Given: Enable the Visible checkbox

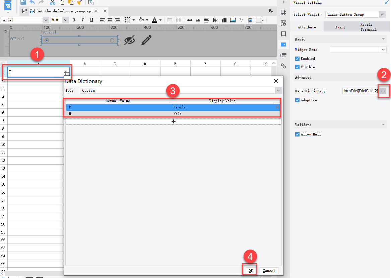Looking at the screenshot, I should (x=297, y=67).
